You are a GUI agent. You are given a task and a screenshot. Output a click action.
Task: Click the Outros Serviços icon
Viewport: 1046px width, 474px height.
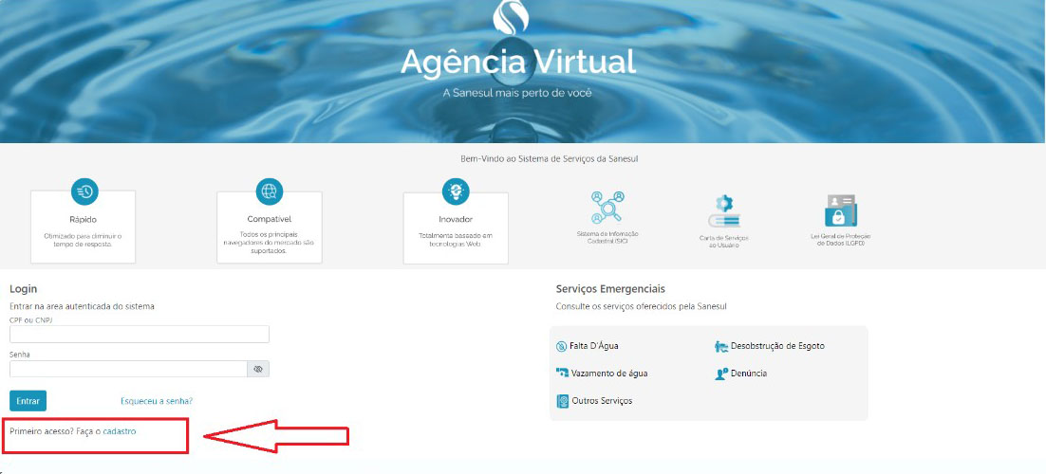point(562,401)
